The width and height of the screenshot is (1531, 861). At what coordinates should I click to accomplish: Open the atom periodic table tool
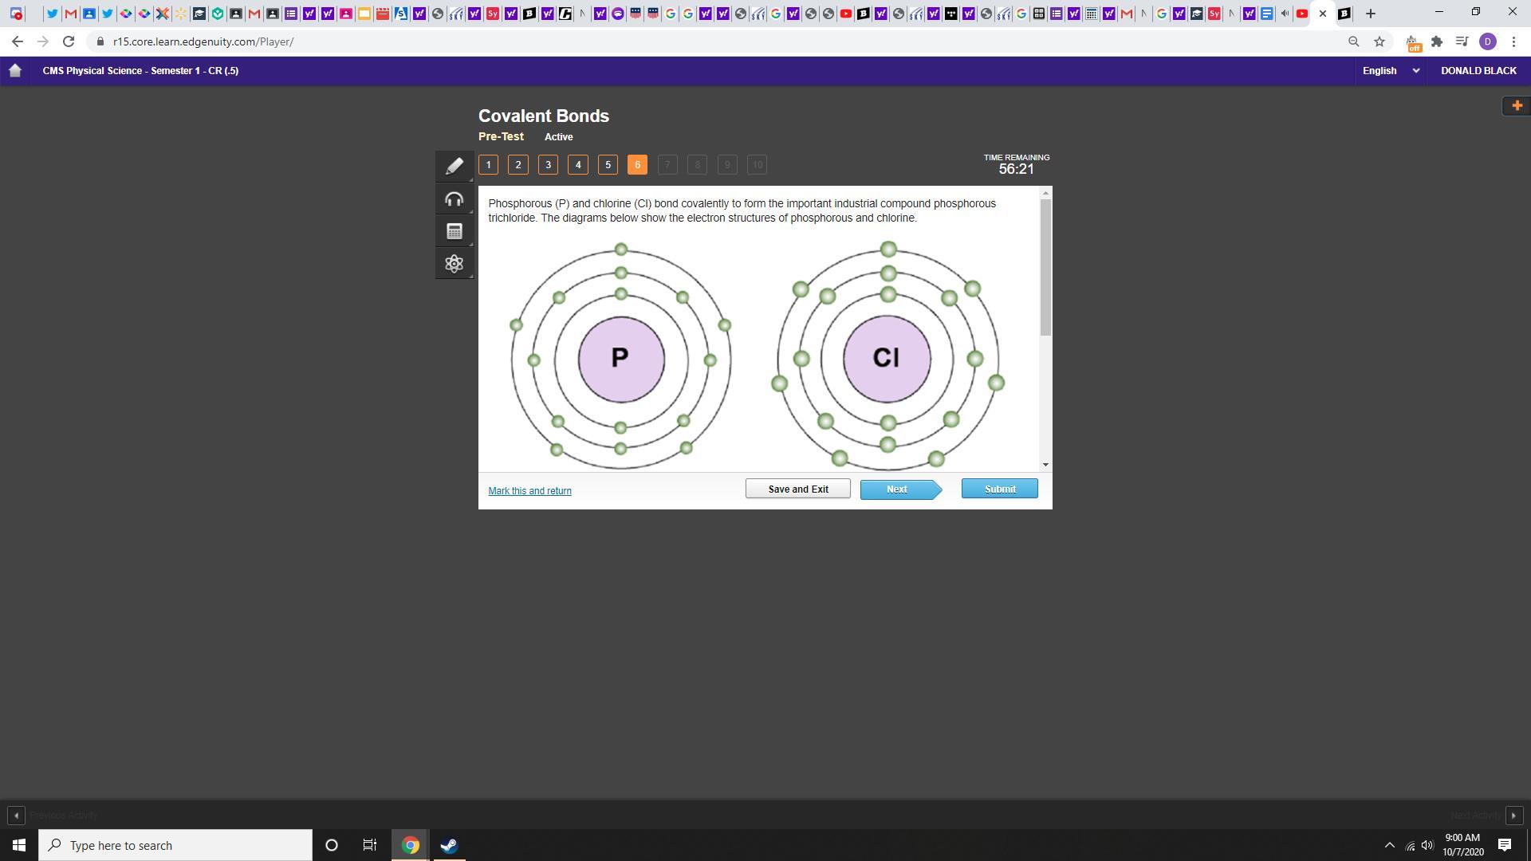pos(454,264)
